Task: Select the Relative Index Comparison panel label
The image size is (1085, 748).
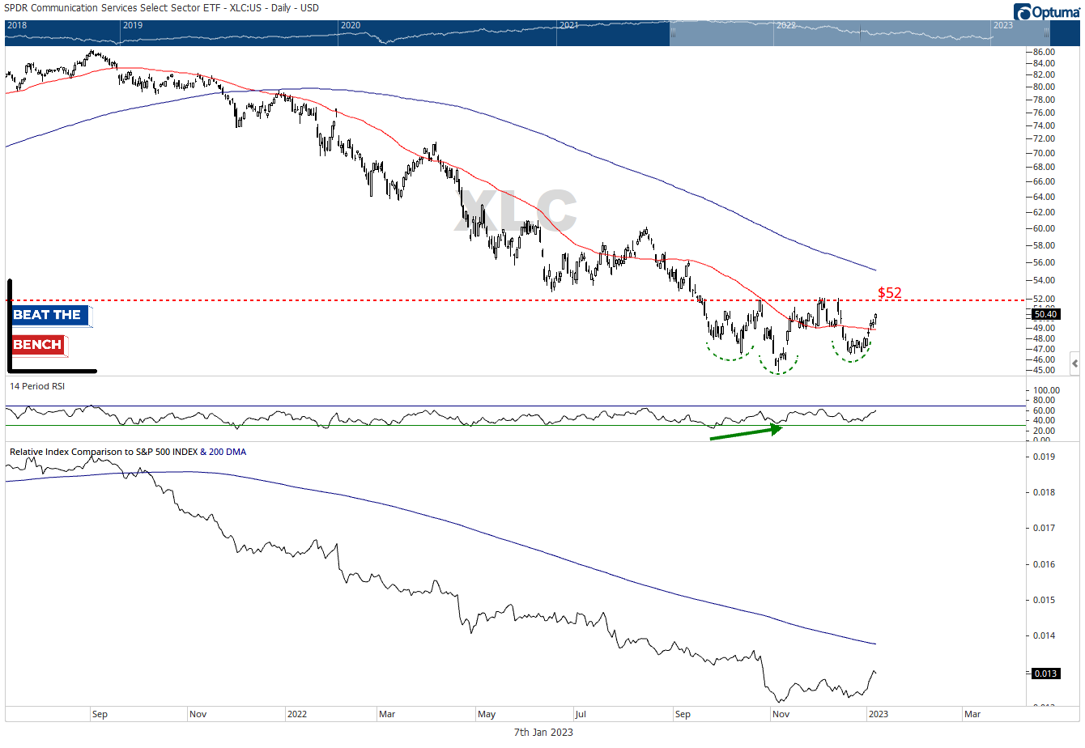Action: 128,452
